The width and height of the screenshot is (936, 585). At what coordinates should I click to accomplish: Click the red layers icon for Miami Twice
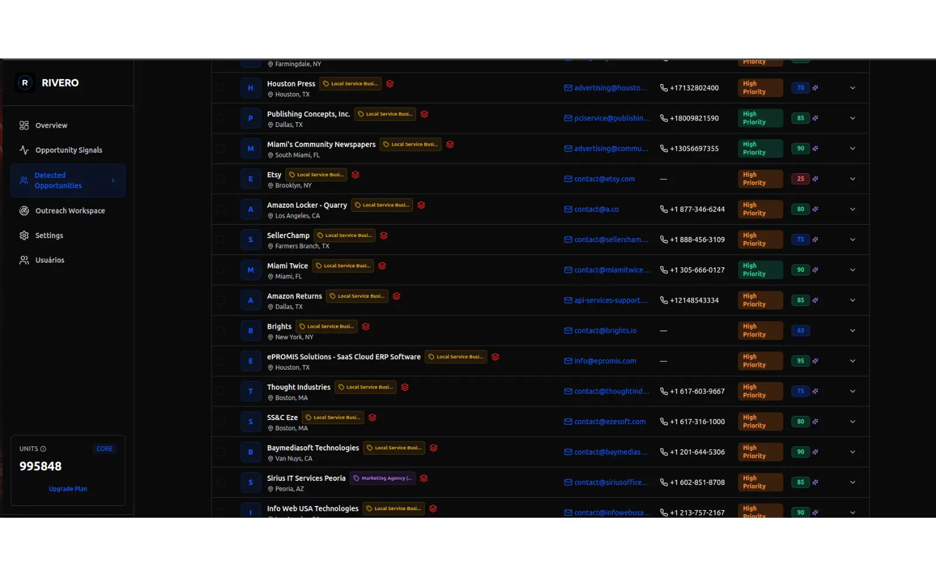click(382, 266)
